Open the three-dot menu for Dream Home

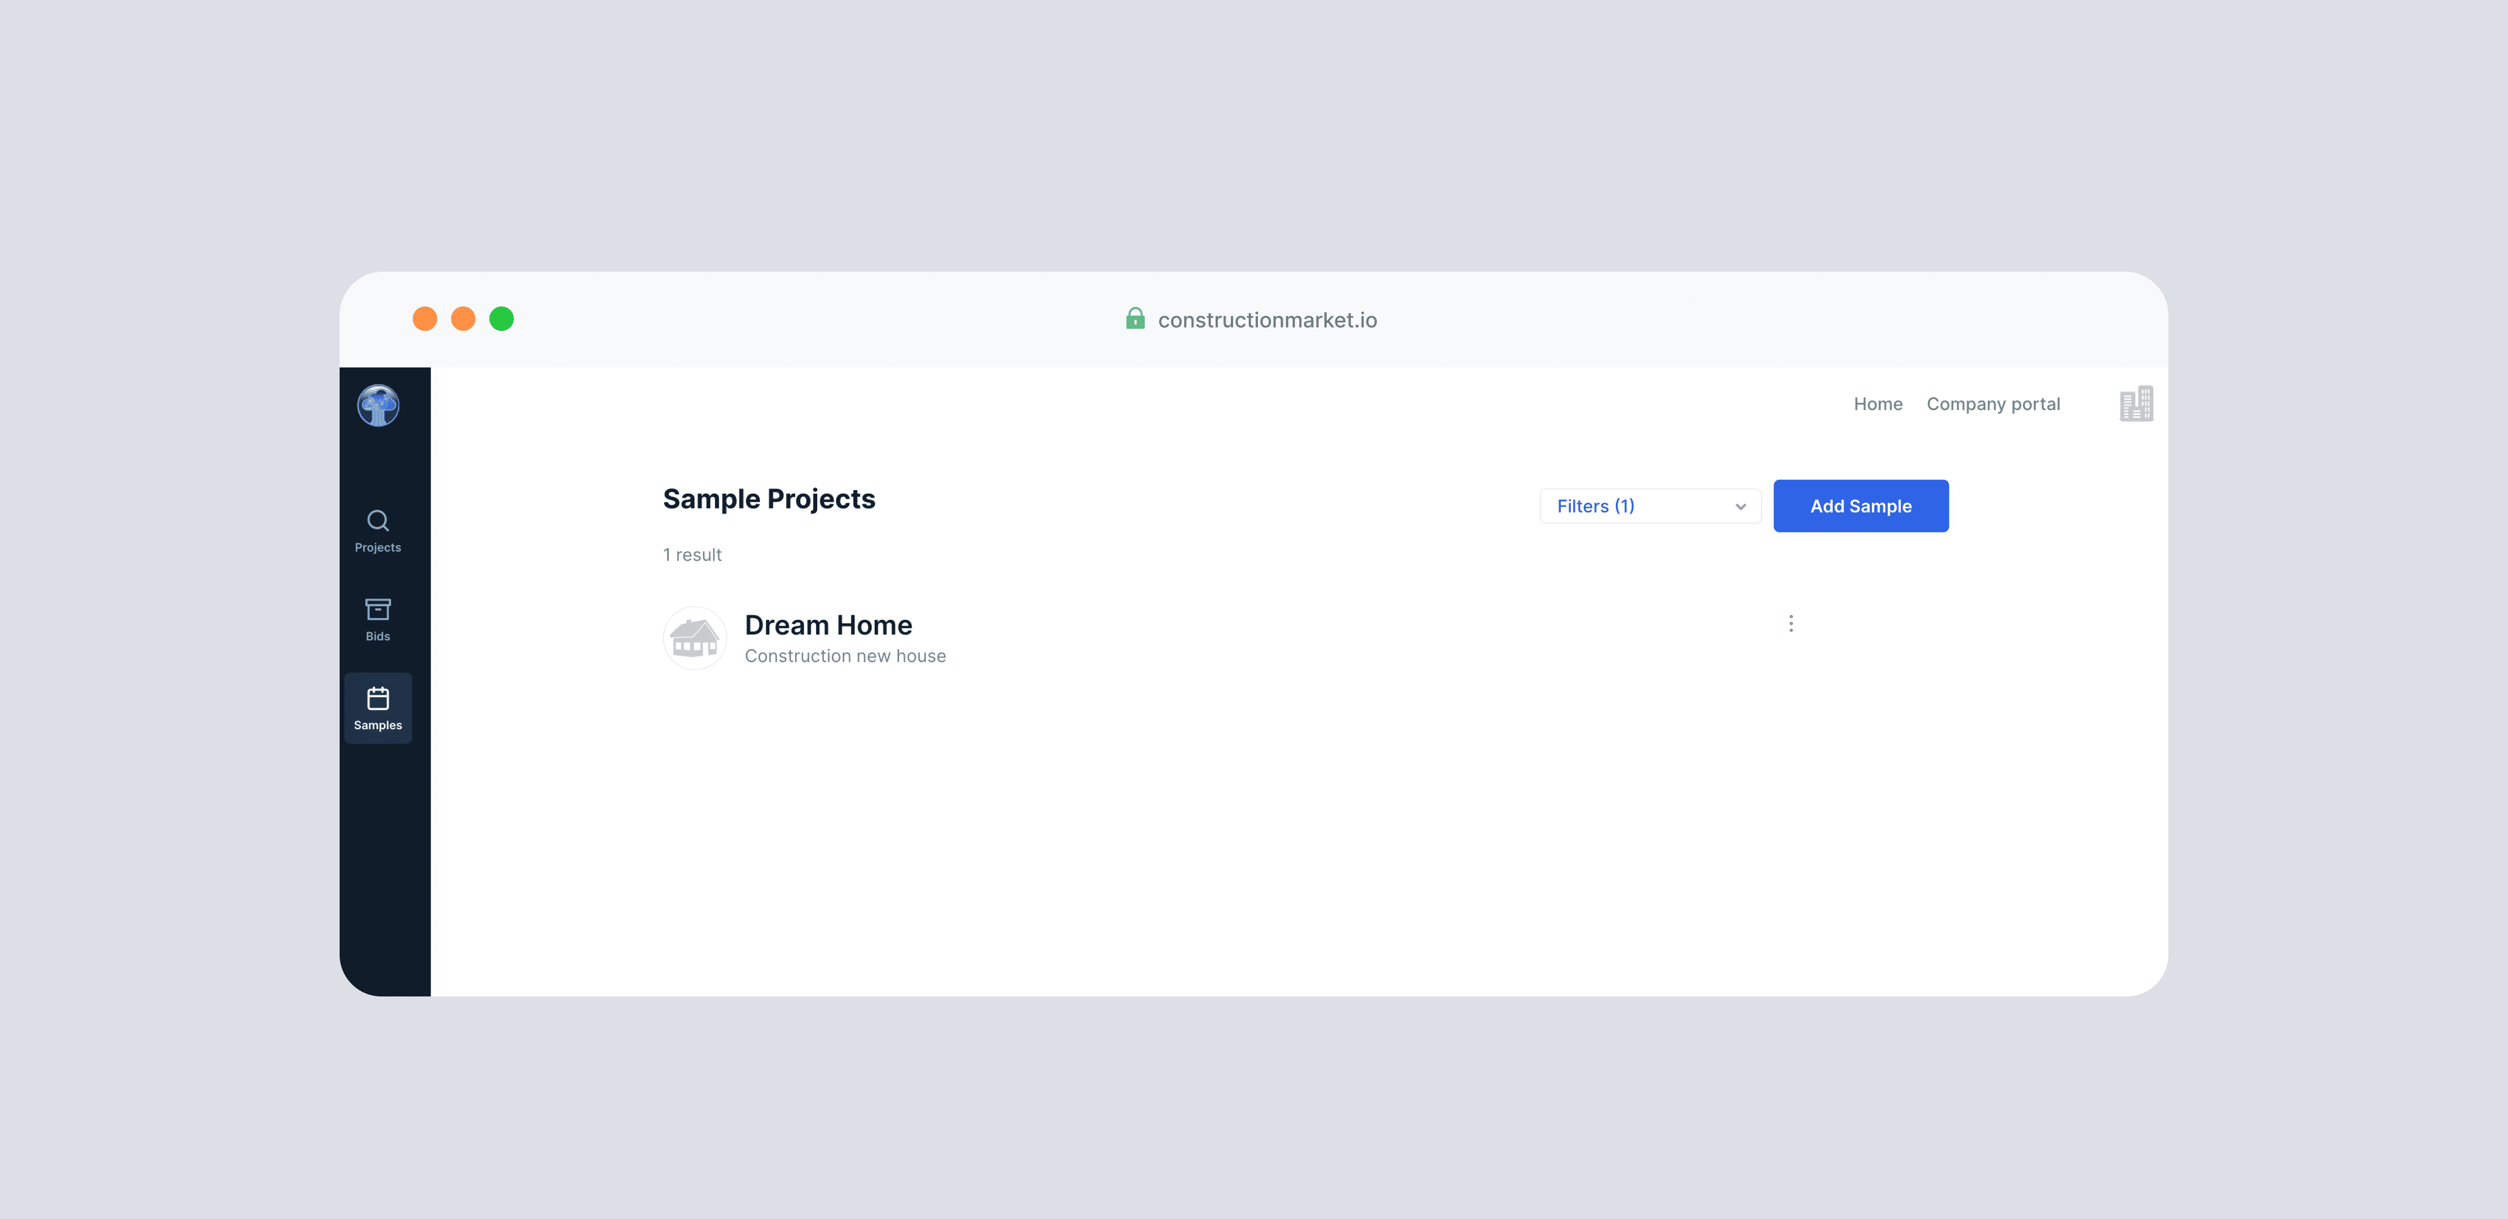coord(1790,623)
